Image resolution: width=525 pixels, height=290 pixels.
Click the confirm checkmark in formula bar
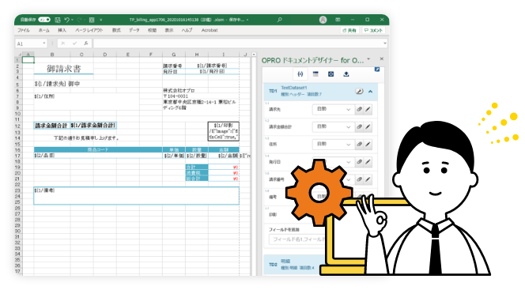tap(74, 43)
